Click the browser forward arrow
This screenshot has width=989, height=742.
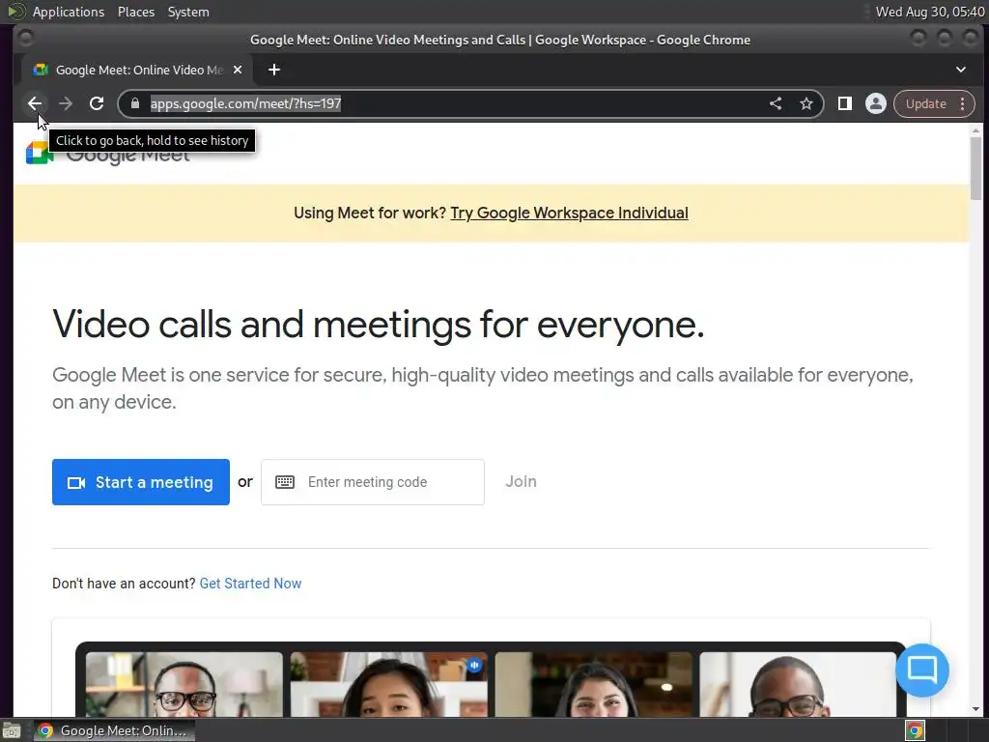[x=66, y=103]
